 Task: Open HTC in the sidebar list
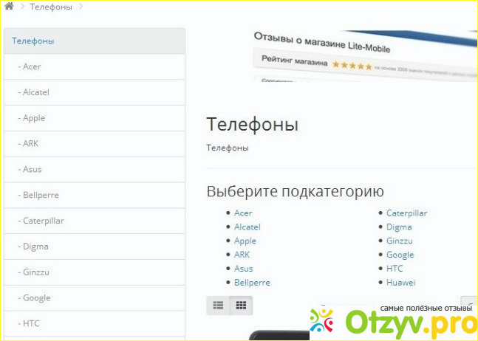pos(32,323)
